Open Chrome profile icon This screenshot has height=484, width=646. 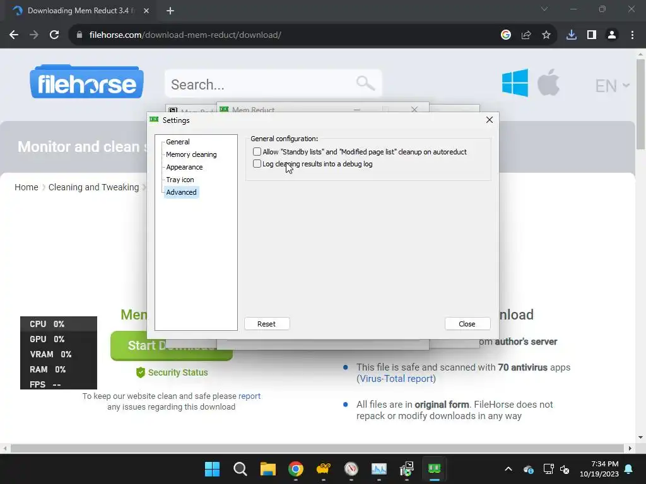click(x=612, y=35)
